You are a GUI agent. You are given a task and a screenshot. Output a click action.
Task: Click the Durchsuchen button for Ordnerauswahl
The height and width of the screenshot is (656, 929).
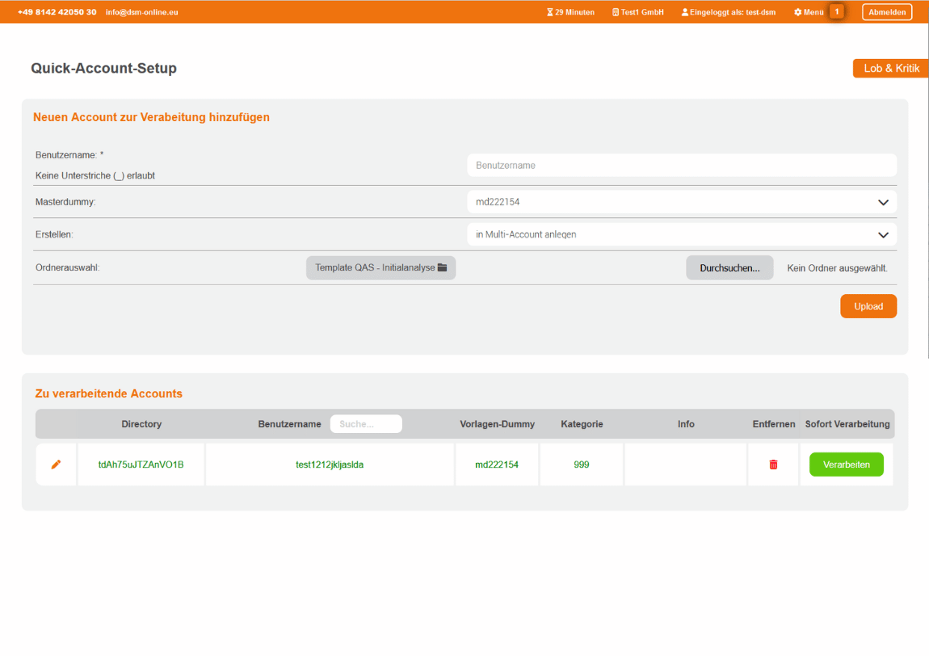729,267
